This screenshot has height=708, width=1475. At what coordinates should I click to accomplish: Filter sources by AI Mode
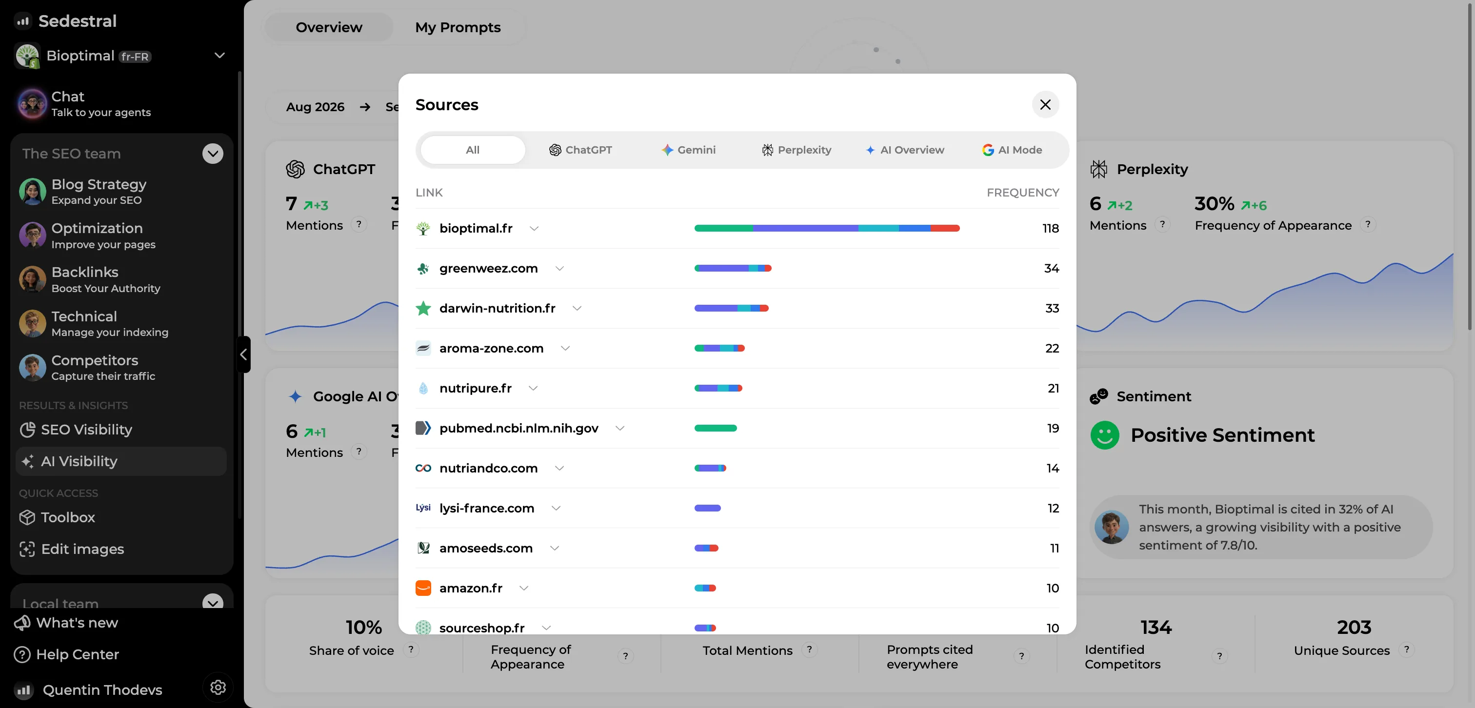1012,150
